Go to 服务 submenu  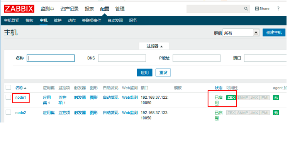pos(133,21)
